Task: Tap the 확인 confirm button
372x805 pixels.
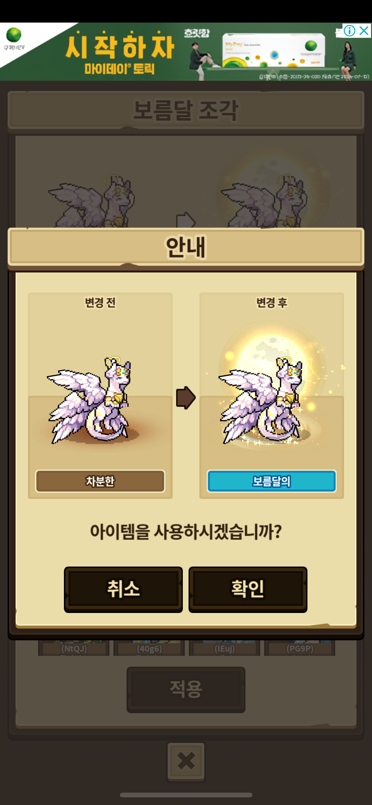Action: tap(248, 589)
